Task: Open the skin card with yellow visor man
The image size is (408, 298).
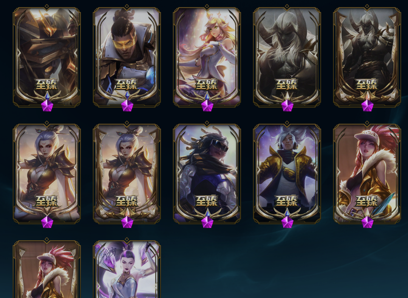Action: pos(127,57)
